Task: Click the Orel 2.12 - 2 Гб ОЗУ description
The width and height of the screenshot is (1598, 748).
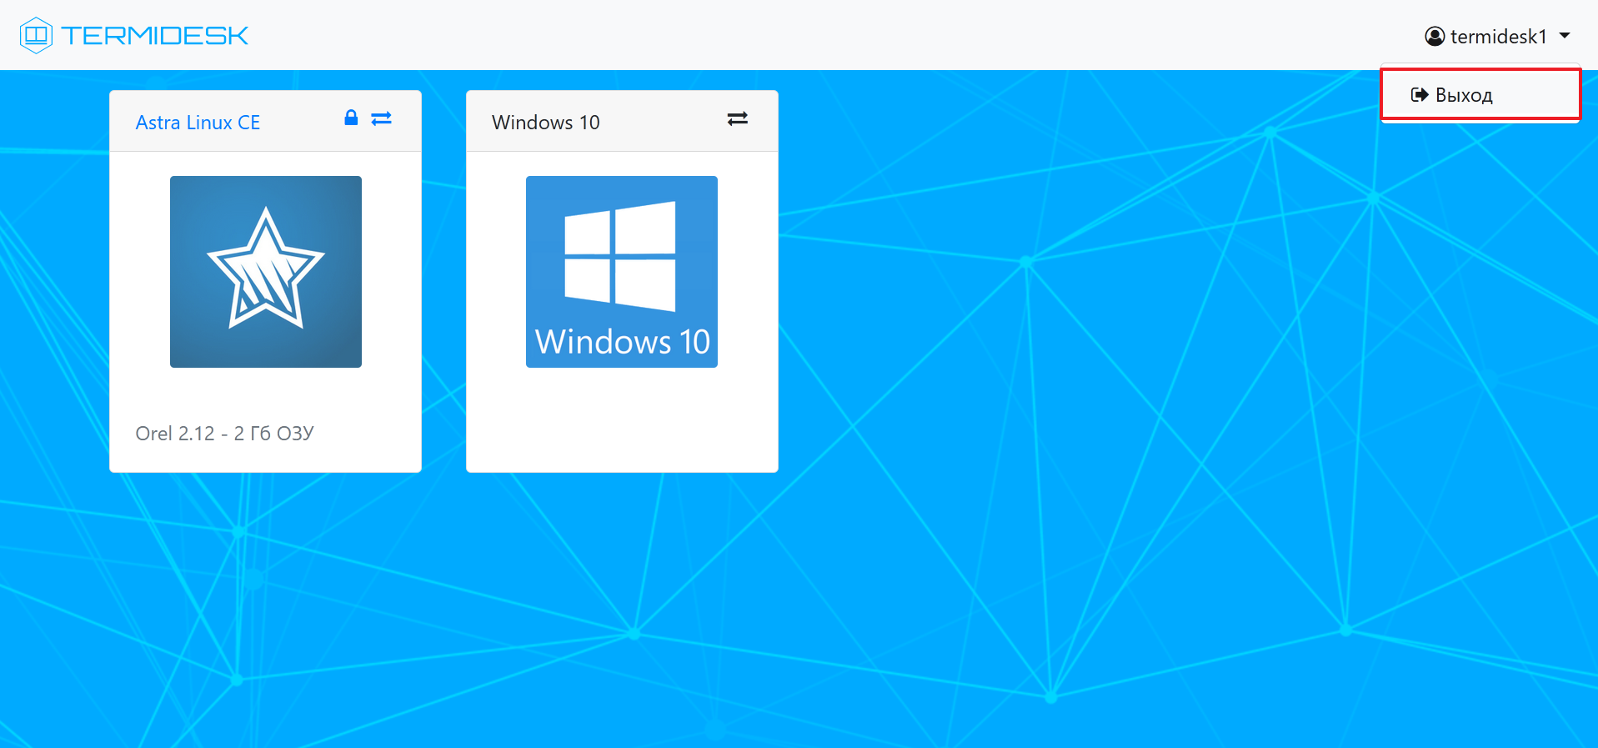Action: (x=224, y=434)
